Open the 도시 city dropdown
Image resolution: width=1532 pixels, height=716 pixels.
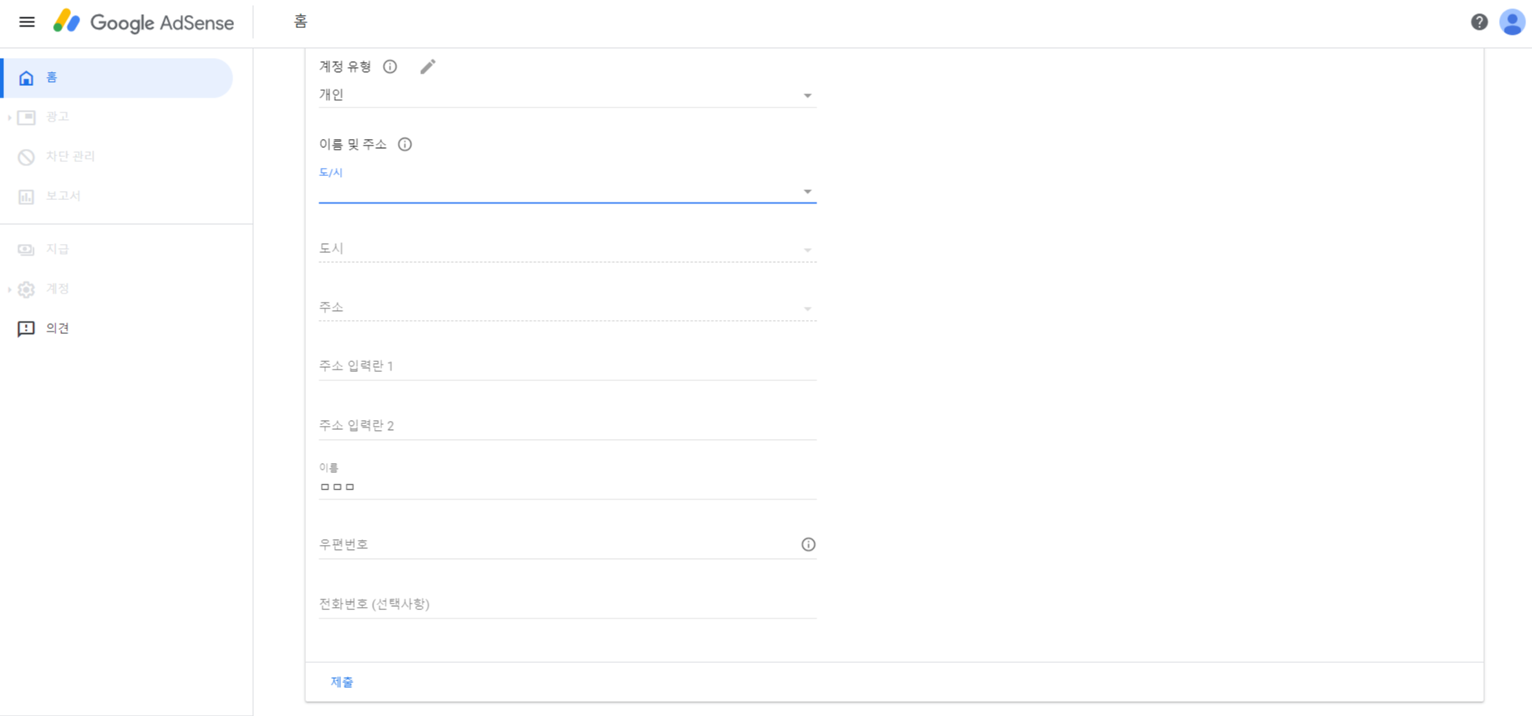tap(567, 249)
